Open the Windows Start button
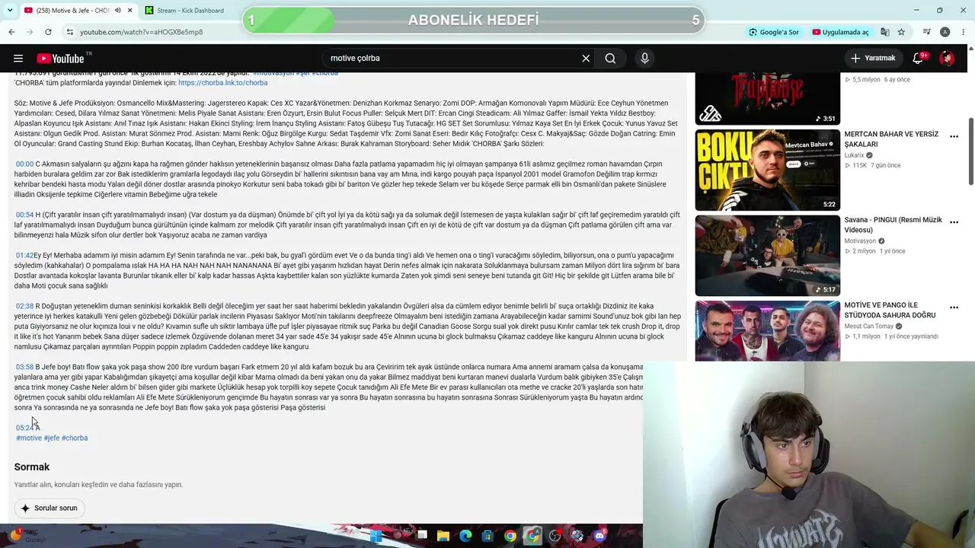This screenshot has width=975, height=548. 376,536
